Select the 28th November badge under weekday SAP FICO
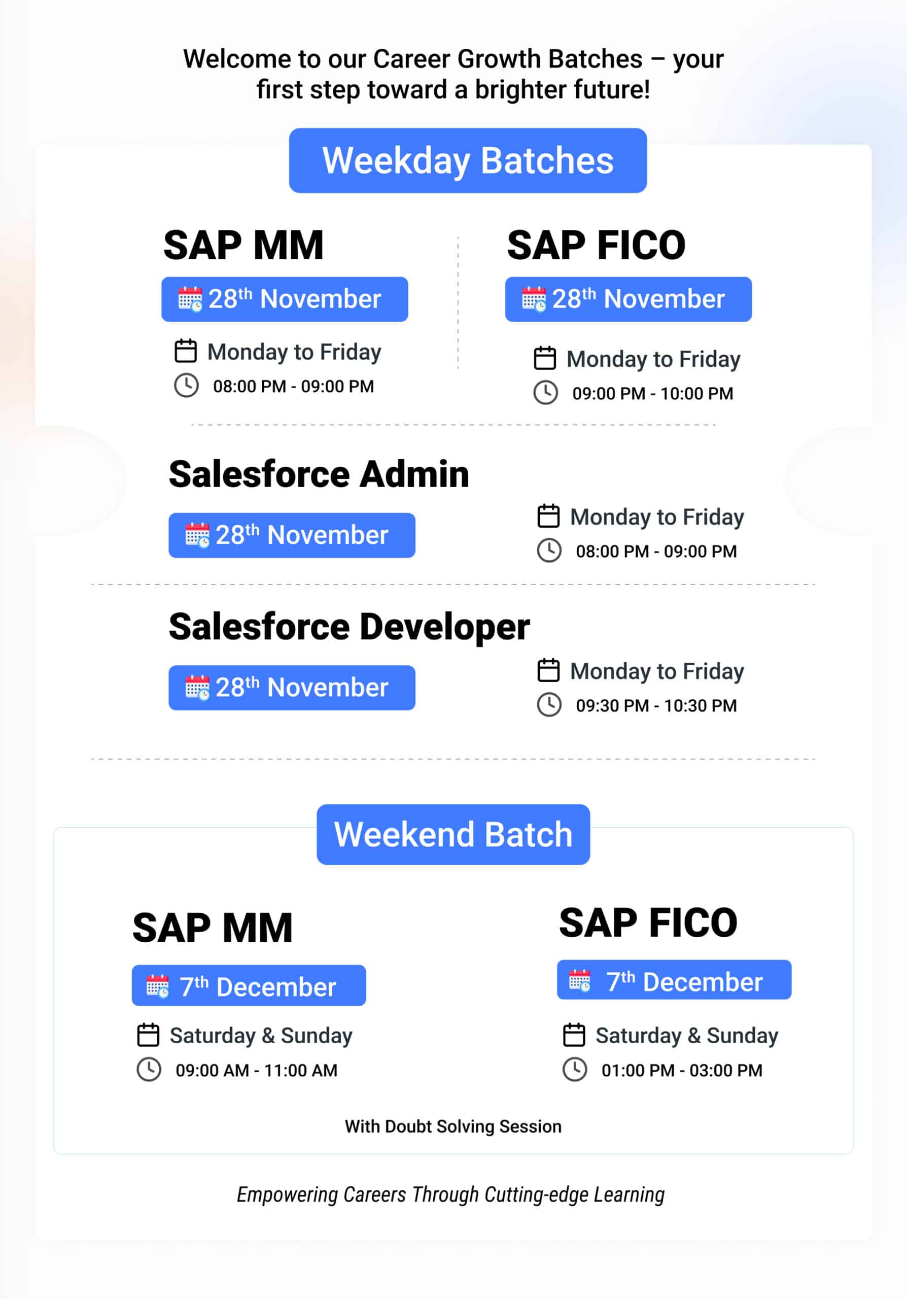907x1299 pixels. [x=628, y=299]
